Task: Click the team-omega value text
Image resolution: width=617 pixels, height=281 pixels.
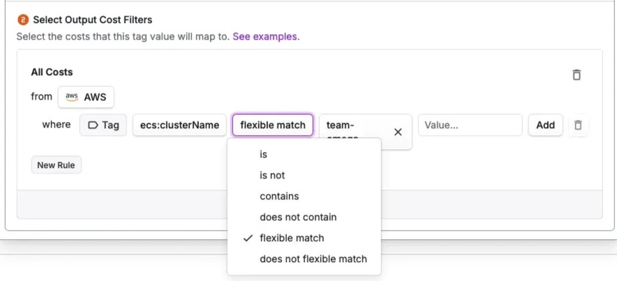Action: pyautogui.click(x=341, y=126)
